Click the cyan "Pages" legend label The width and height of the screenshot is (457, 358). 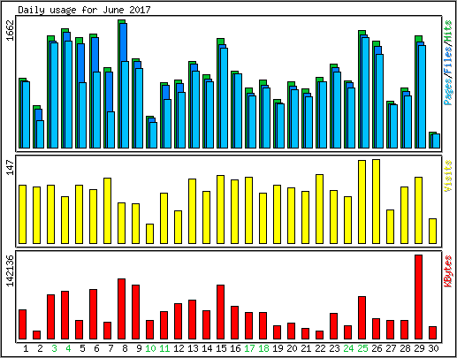coord(448,92)
